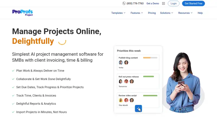Select first avatar in Review video script
This screenshot has height=119, width=217.
[121, 100]
